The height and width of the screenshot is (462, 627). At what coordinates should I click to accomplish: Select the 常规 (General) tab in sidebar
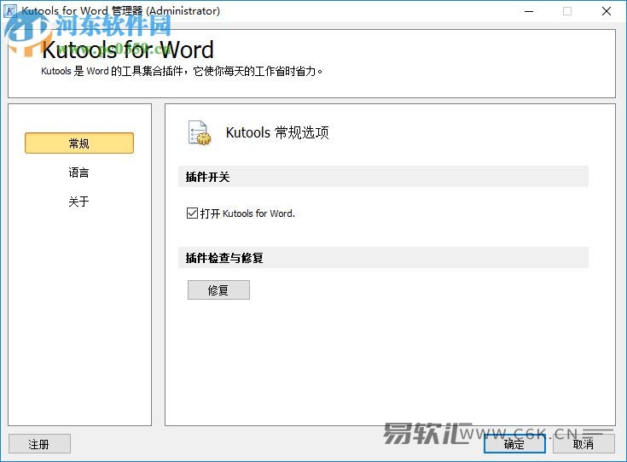(x=79, y=143)
